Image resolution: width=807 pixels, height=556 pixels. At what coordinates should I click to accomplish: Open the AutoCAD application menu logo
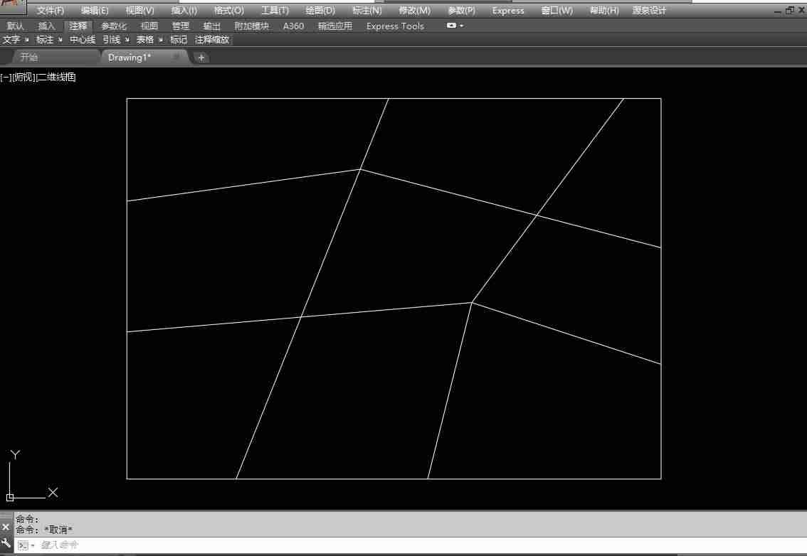click(x=12, y=6)
